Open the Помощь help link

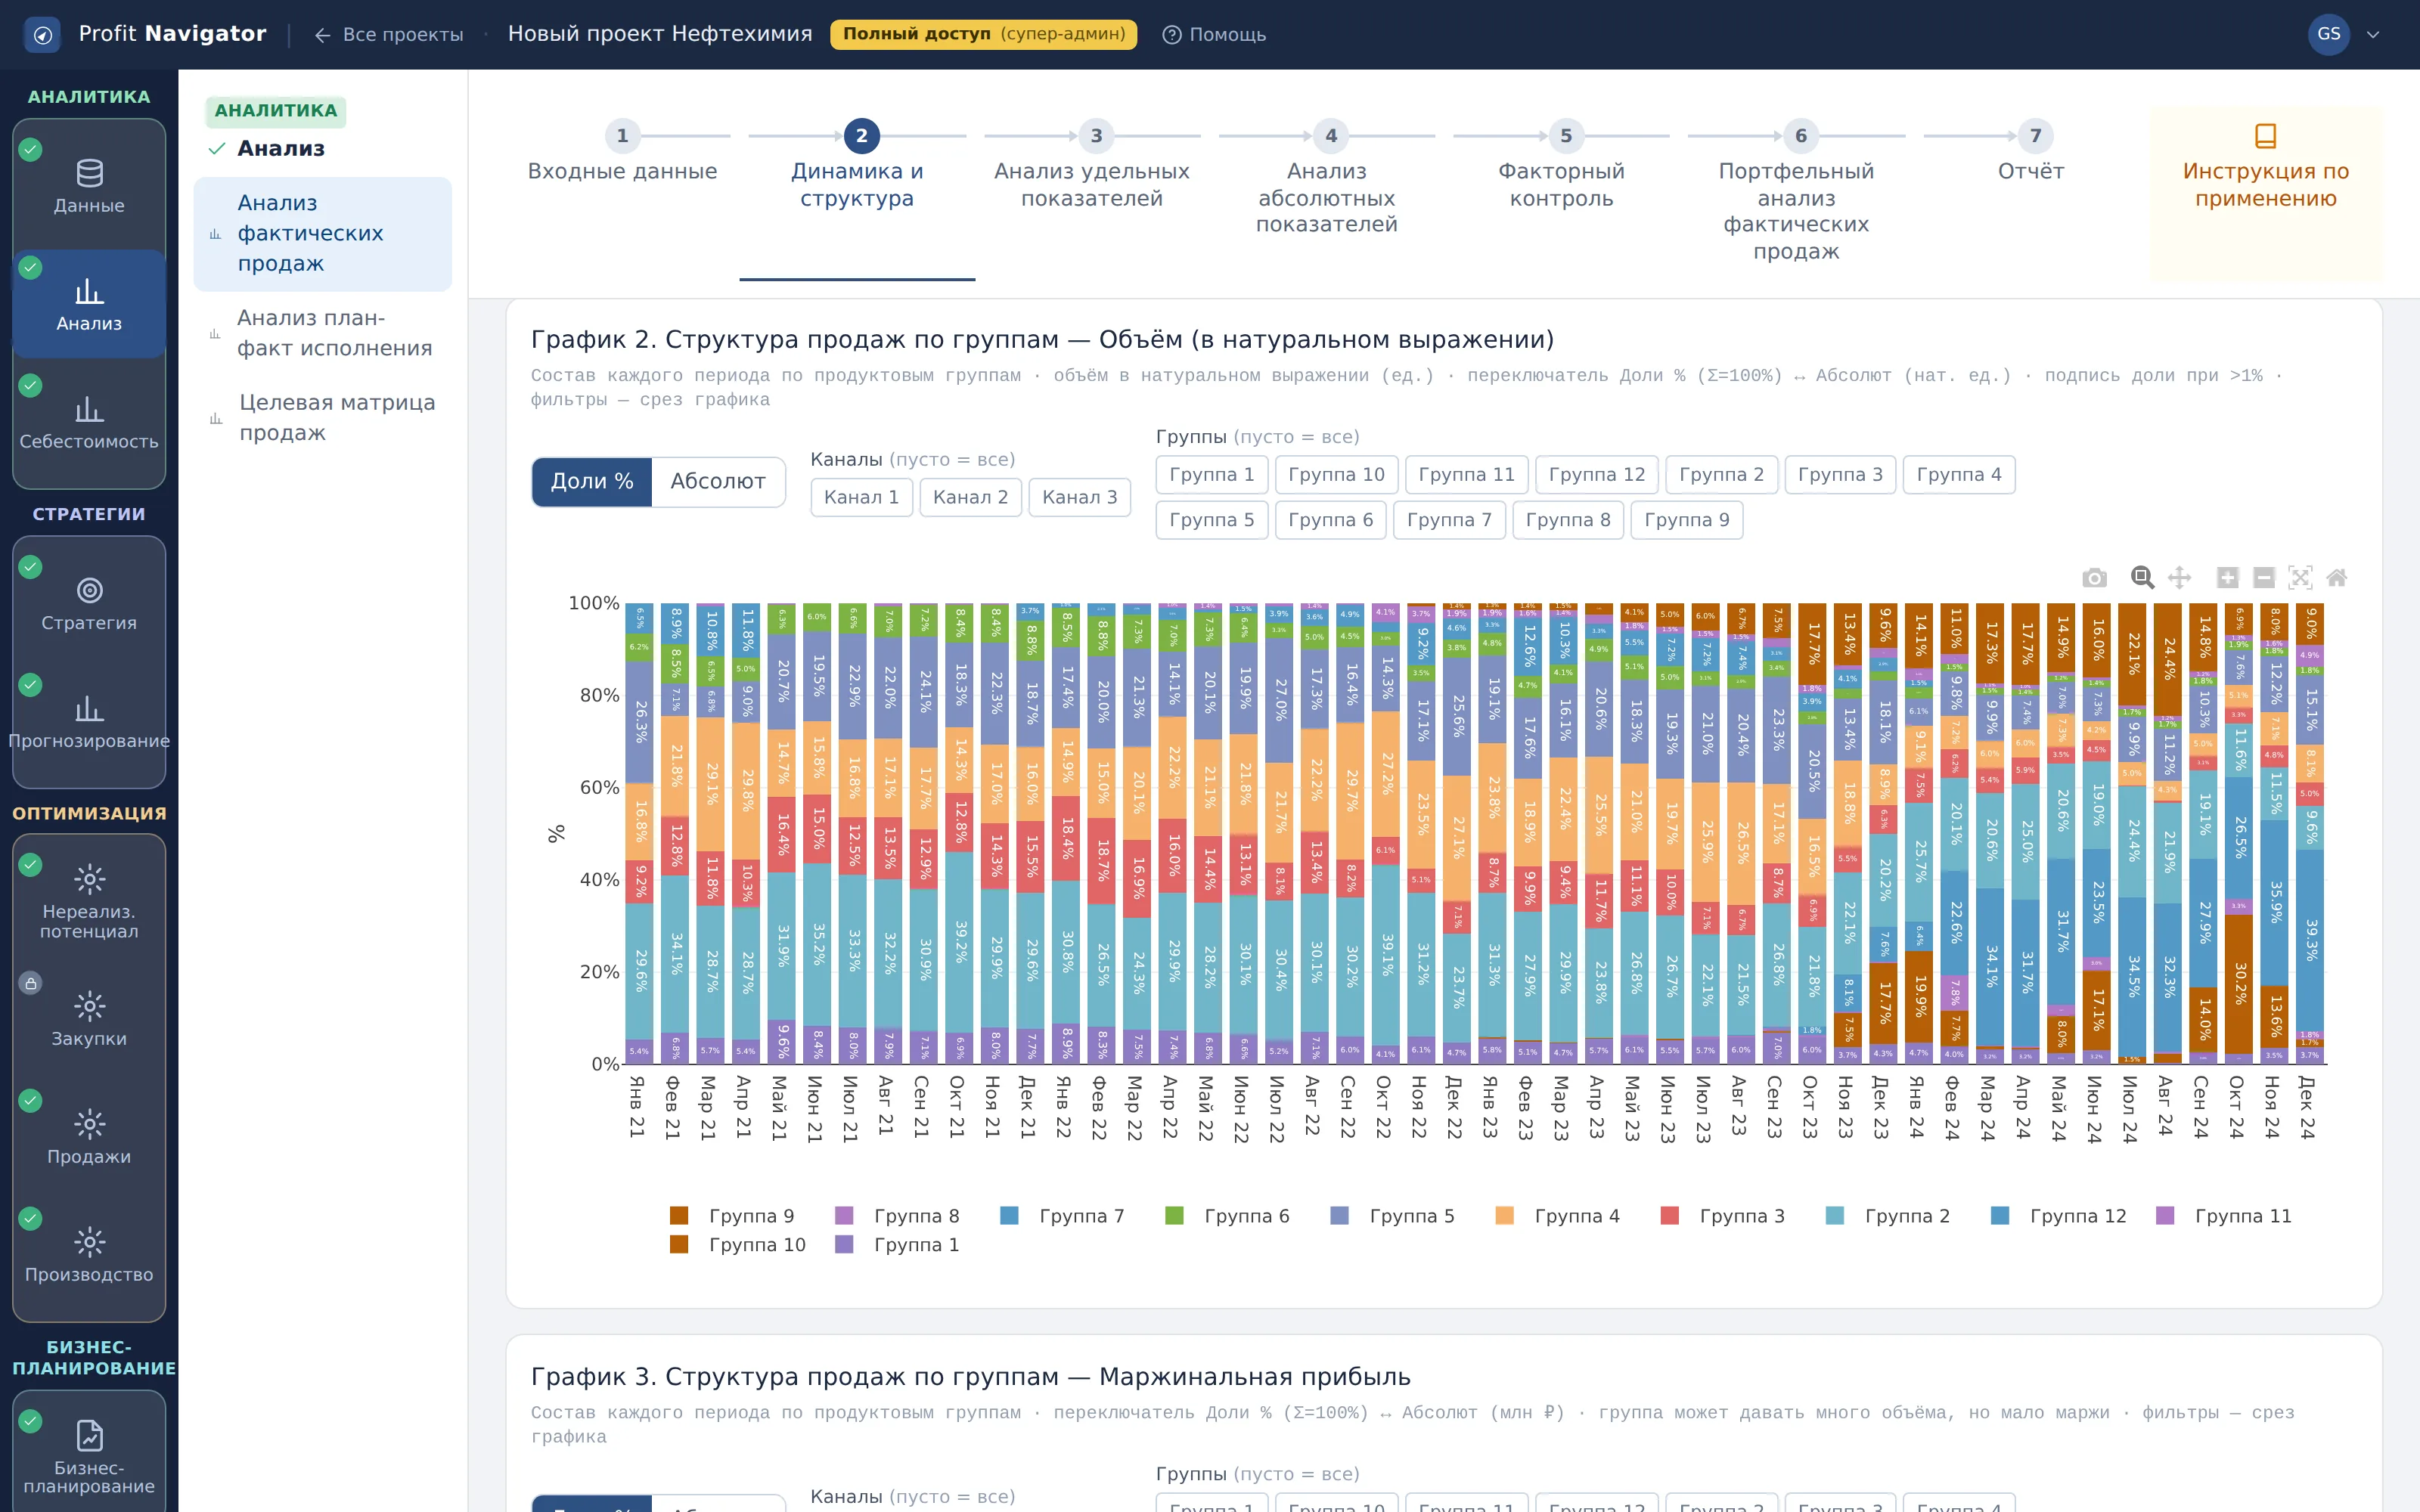pos(1214,35)
